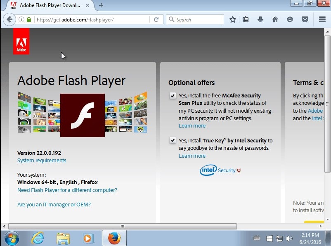
Task: Click the Hello chat smiley icon
Action: point(290,20)
